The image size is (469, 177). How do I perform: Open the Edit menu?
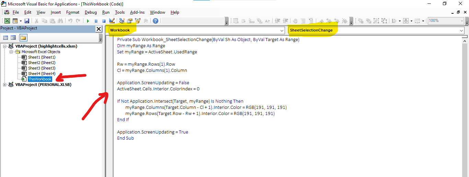click(27, 12)
